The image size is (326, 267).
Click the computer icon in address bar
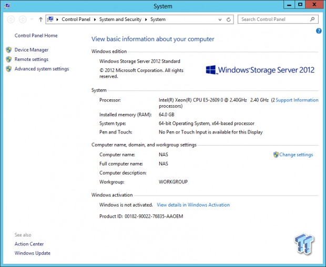[x=50, y=19]
